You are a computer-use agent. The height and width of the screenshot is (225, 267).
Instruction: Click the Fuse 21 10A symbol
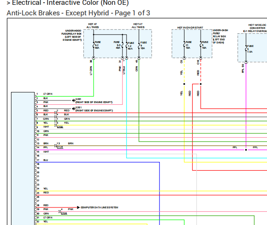(184, 45)
